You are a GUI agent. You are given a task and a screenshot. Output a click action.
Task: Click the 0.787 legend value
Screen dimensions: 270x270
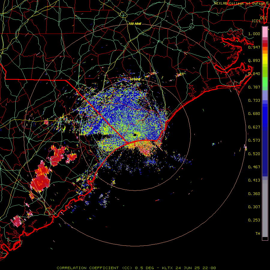point(254,87)
